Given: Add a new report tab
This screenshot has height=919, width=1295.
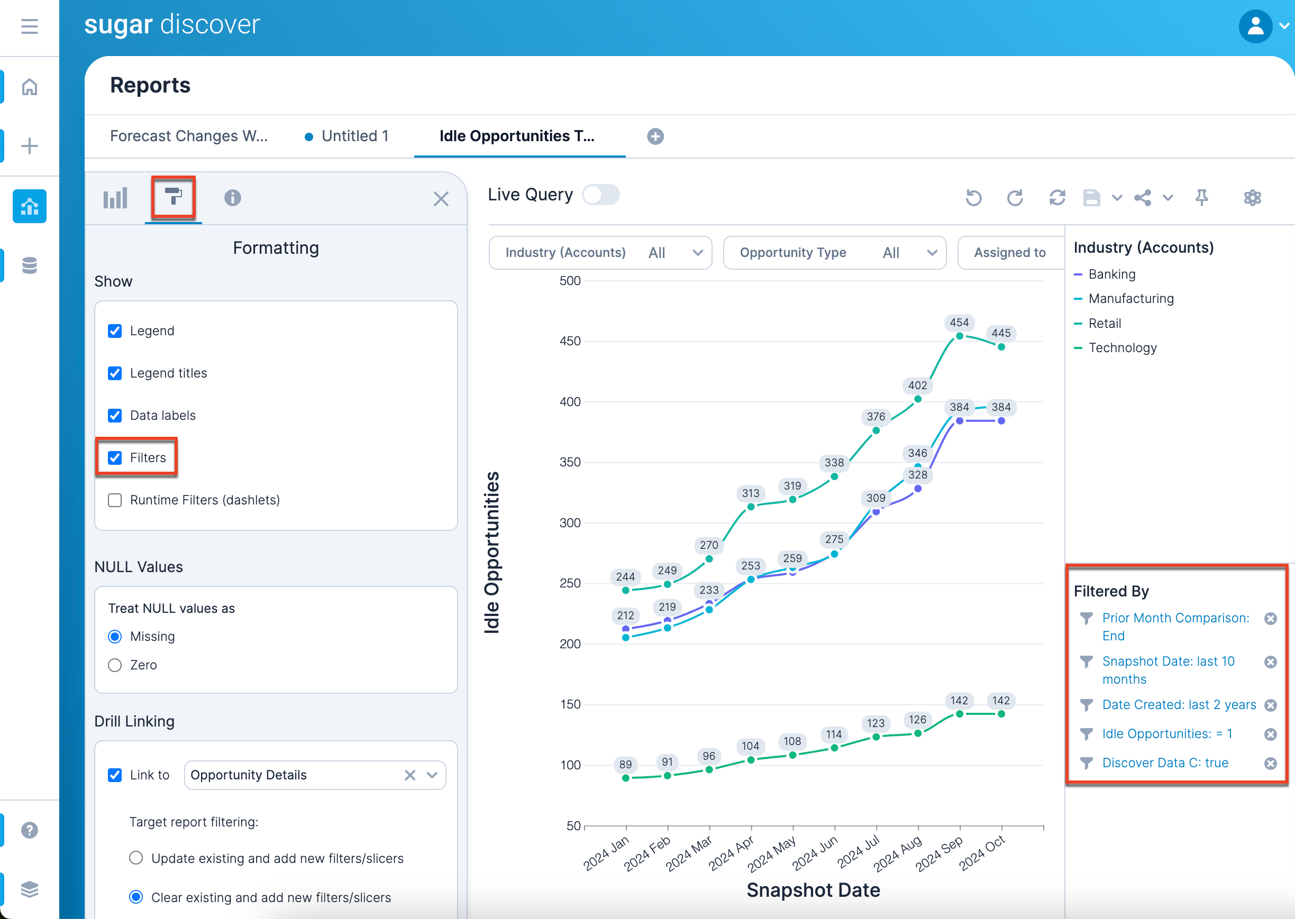Looking at the screenshot, I should tap(655, 136).
